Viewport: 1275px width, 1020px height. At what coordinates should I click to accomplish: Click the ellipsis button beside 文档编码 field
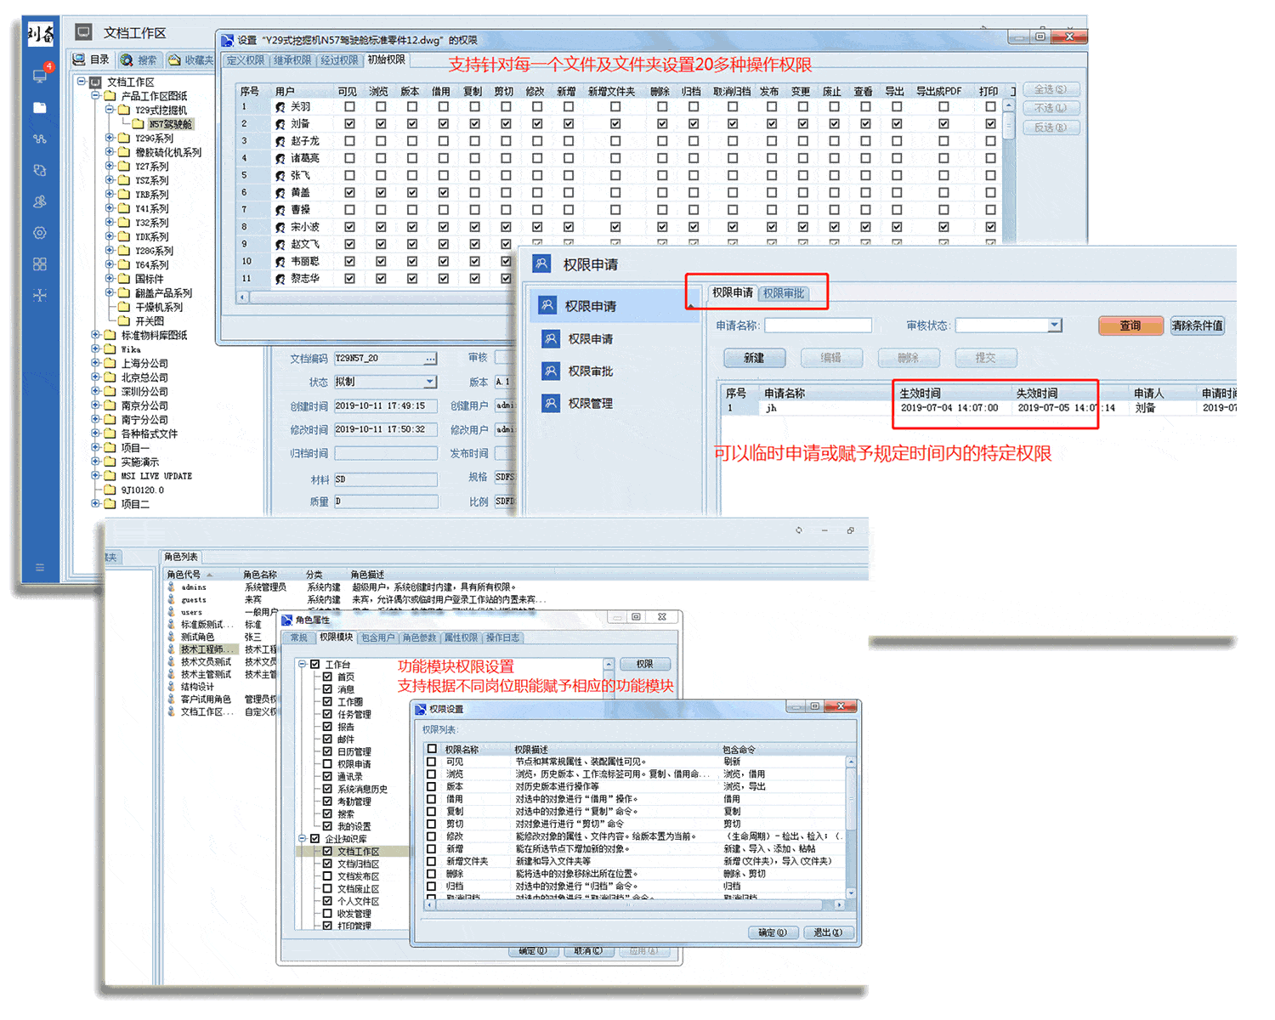[x=431, y=359]
